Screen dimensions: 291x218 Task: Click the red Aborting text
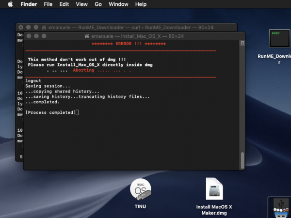(x=83, y=70)
